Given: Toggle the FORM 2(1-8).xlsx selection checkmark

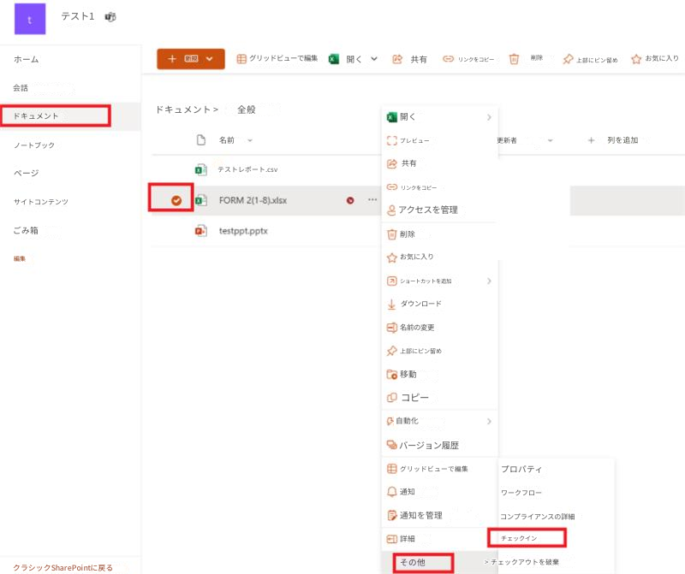Looking at the screenshot, I should point(176,200).
